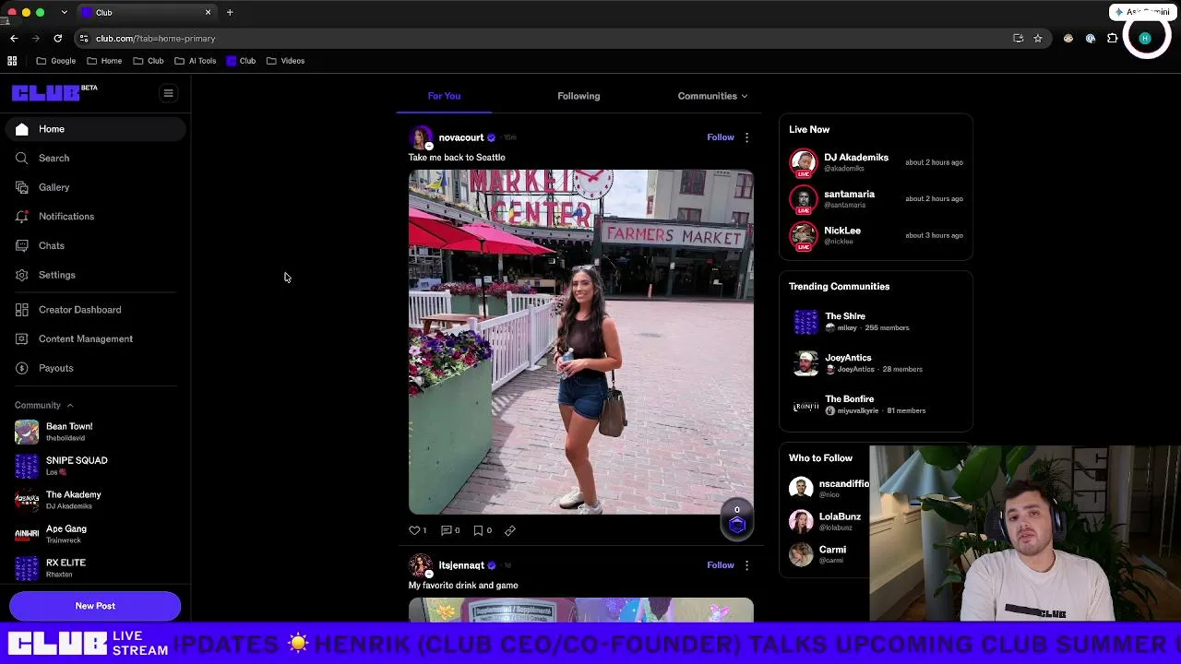This screenshot has height=664, width=1181.
Task: Open santamaria's live stream
Action: pos(876,199)
